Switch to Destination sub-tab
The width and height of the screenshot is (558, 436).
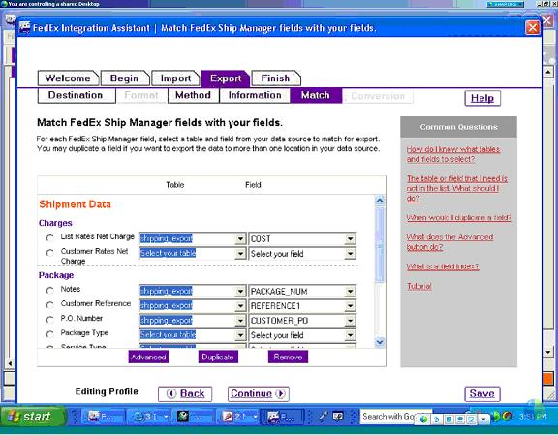pyautogui.click(x=76, y=95)
